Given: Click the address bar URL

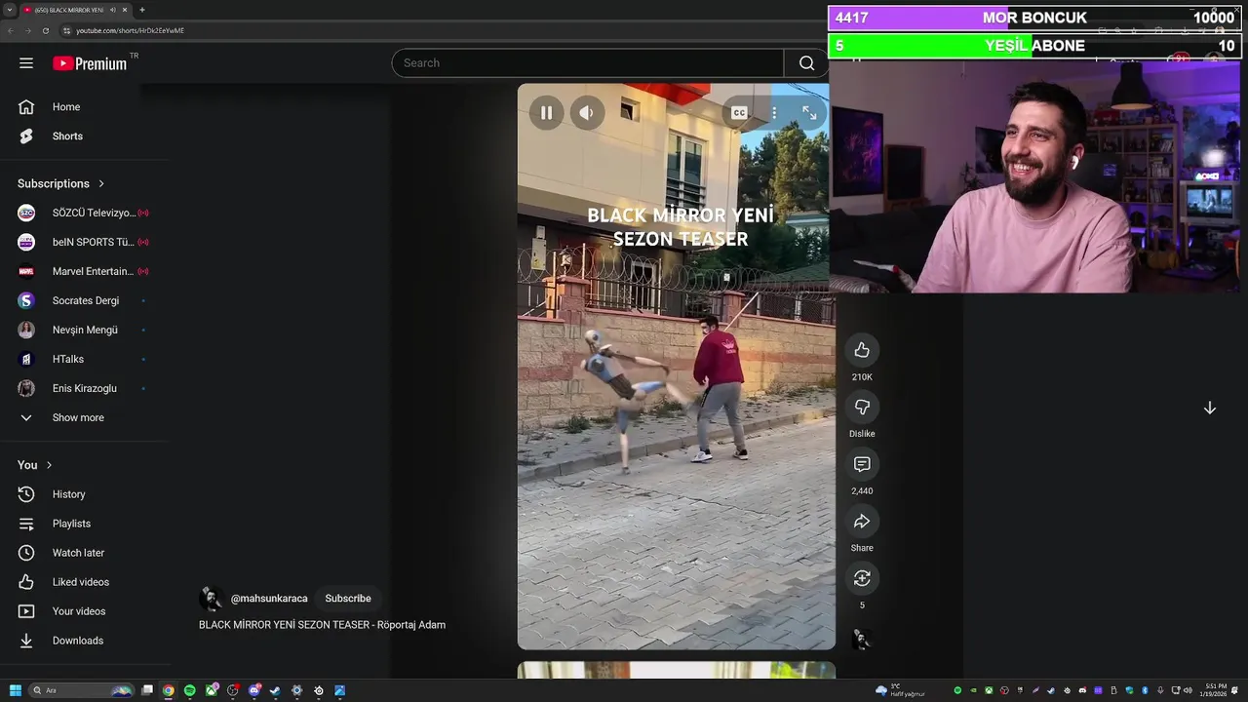Looking at the screenshot, I should coord(130,30).
